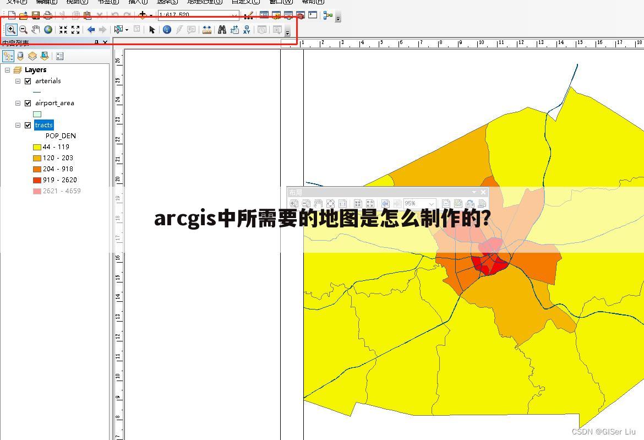
Task: List layers by source
Action: (20, 56)
